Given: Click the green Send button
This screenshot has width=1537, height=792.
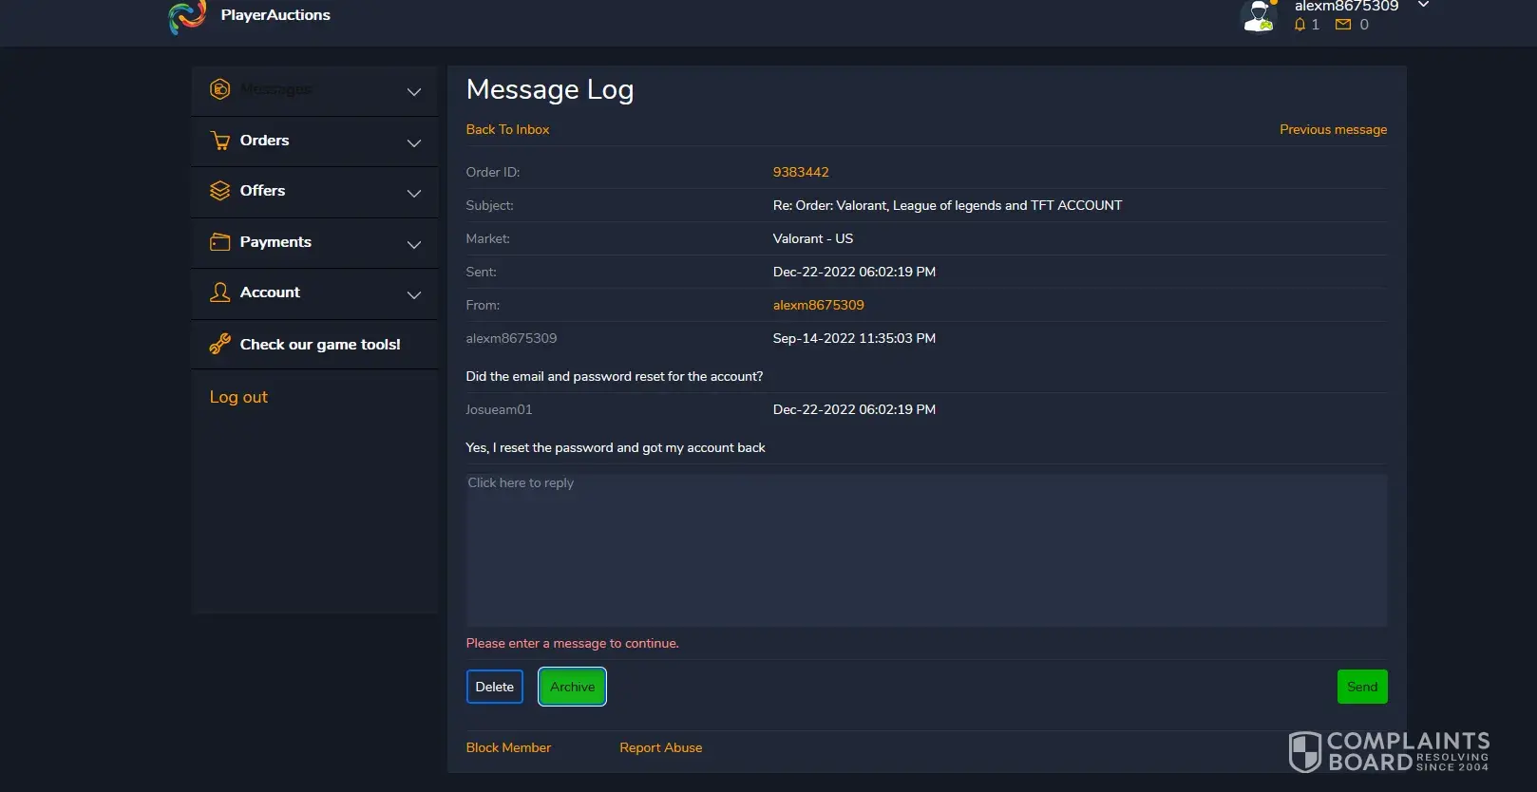Looking at the screenshot, I should [1362, 687].
